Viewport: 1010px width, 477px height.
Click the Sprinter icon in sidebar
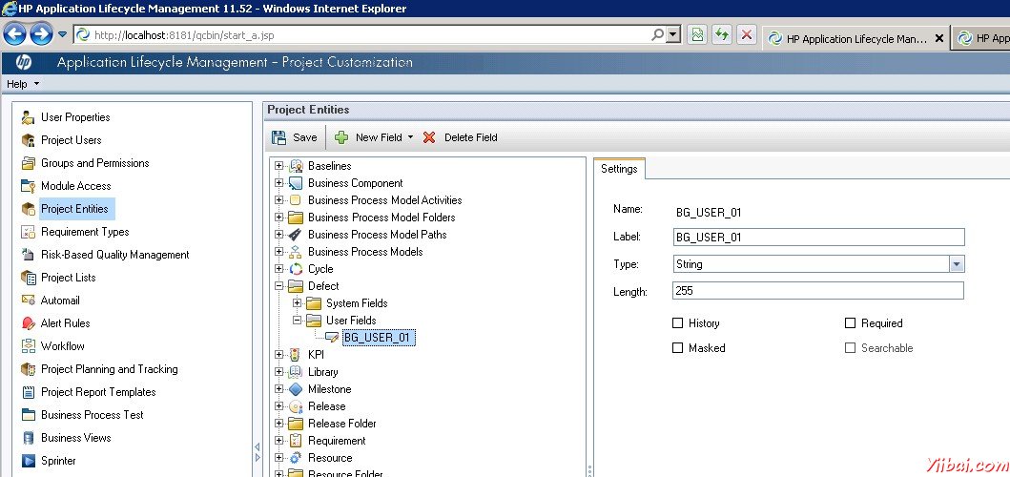tap(28, 461)
